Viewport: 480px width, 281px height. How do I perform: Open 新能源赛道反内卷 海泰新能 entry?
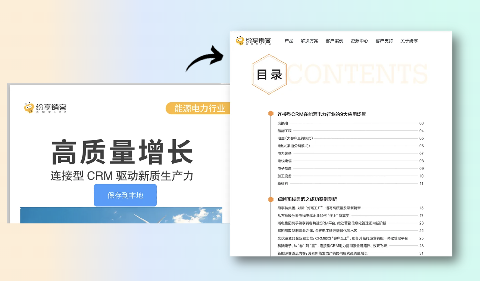[x=350, y=253]
